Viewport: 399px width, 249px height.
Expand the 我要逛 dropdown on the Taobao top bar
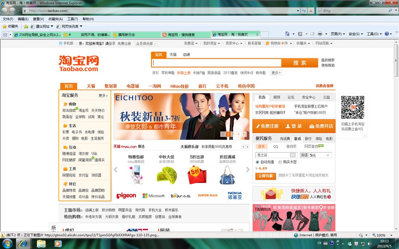pos(190,43)
